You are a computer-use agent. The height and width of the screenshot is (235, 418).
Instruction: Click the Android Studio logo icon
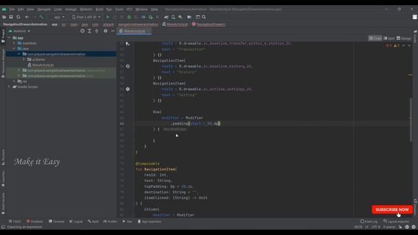4,9
